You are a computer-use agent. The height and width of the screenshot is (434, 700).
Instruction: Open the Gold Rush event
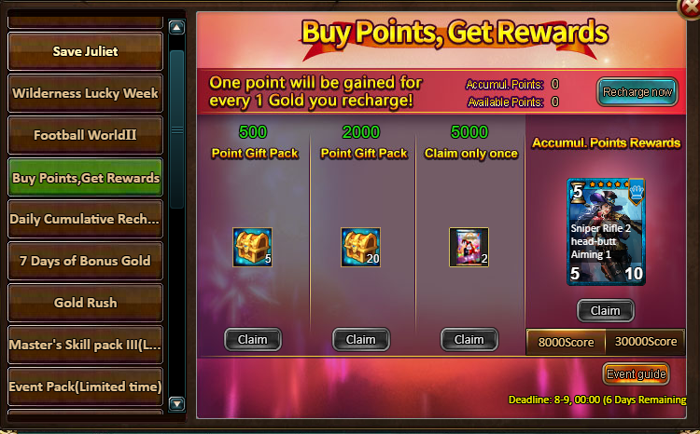85,303
